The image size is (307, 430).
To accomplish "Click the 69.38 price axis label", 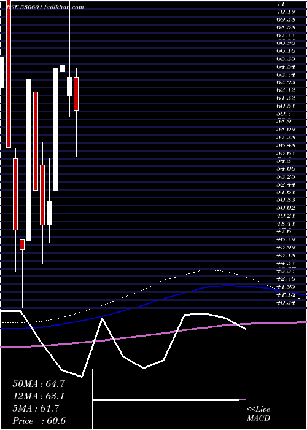I will [x=286, y=19].
